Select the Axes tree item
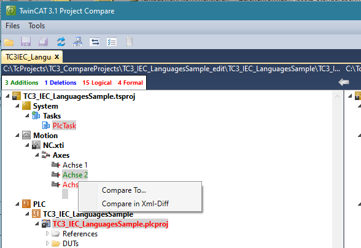The height and width of the screenshot is (248, 361). coord(61,155)
